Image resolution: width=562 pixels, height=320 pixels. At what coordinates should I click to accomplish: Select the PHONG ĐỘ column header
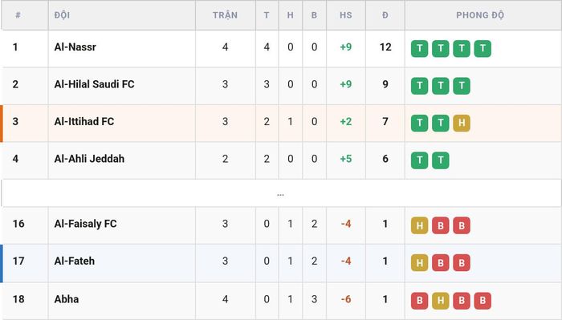(x=480, y=15)
